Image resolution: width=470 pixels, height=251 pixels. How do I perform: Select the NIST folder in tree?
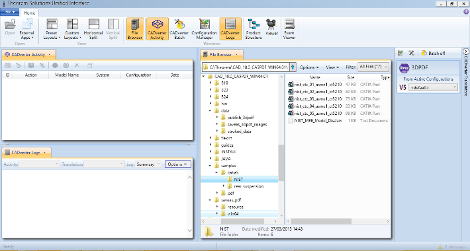pos(238,179)
